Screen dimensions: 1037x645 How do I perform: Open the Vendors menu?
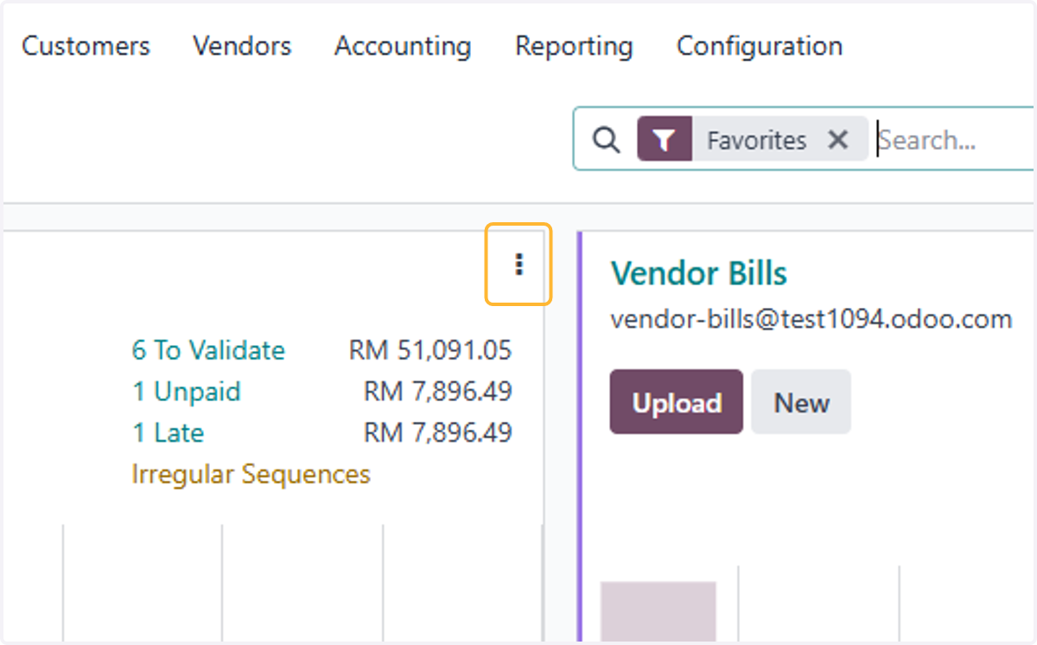[x=242, y=46]
